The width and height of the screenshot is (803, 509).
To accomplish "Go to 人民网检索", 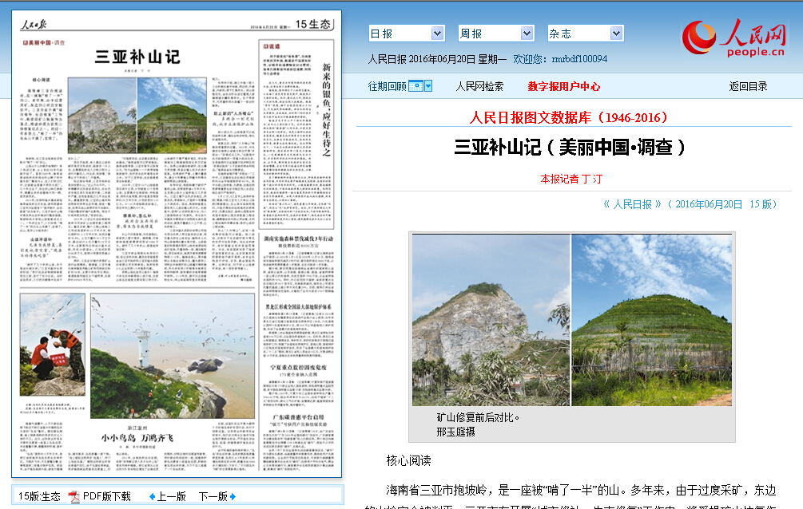I will (479, 86).
